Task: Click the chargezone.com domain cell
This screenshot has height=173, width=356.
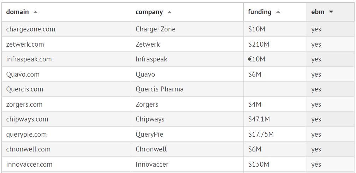Action: 31,29
